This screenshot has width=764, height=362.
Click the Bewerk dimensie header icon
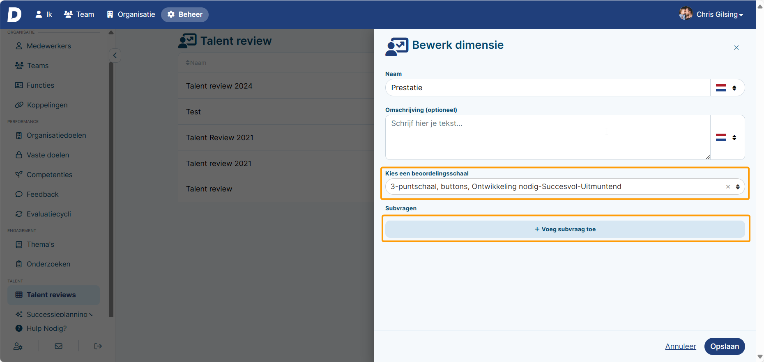(397, 46)
